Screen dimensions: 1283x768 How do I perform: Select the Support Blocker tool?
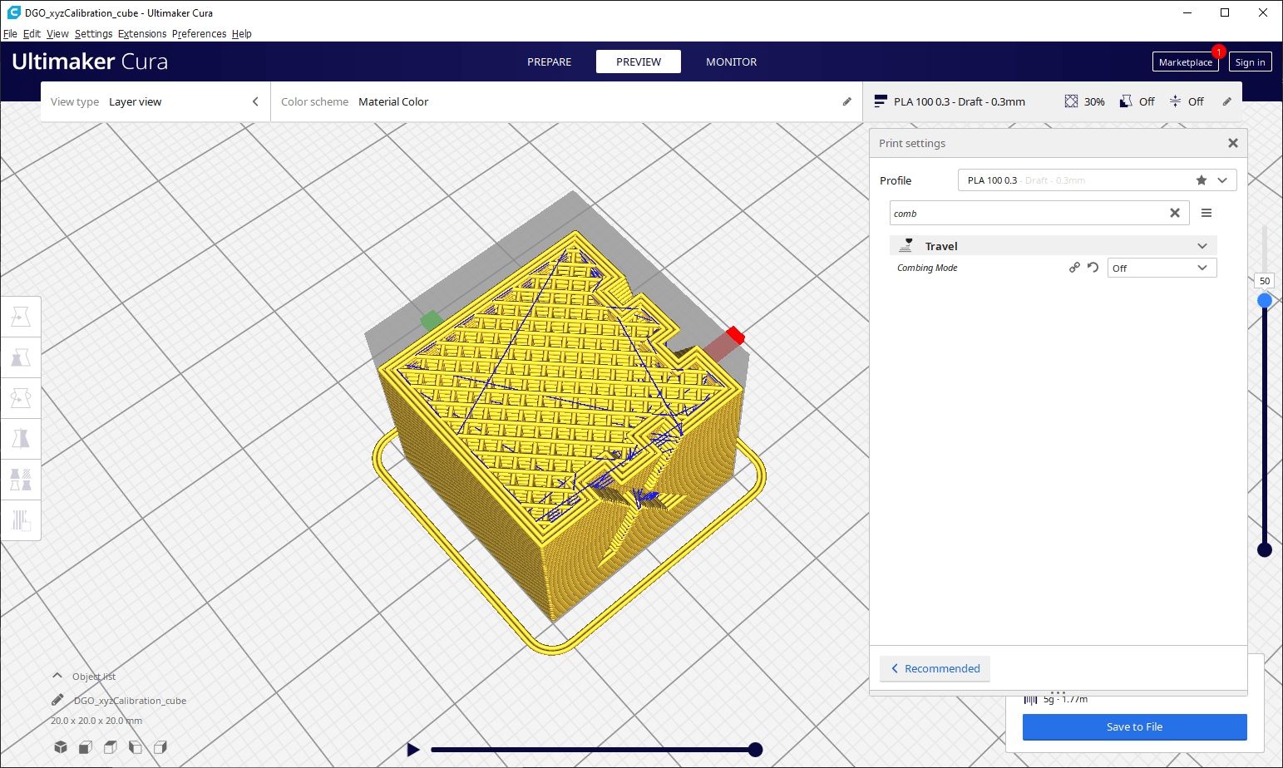click(x=21, y=520)
